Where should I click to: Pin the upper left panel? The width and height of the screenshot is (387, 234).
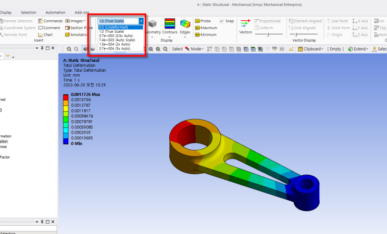click(42, 48)
